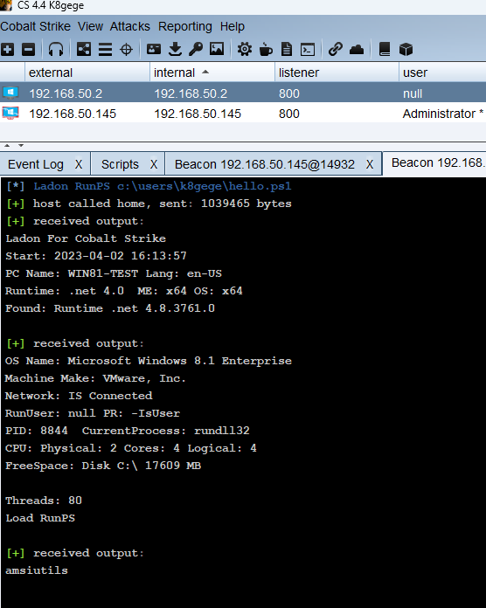Click the 'OS Name: Microsoft Windows 8.1 Enterprise' line
The height and width of the screenshot is (608, 486).
pos(149,361)
